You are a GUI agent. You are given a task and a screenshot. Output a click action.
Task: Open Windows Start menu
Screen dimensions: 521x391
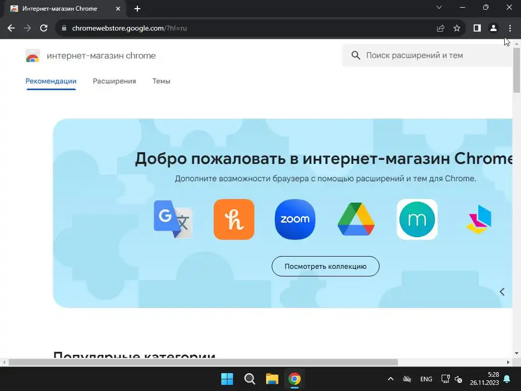pyautogui.click(x=227, y=379)
